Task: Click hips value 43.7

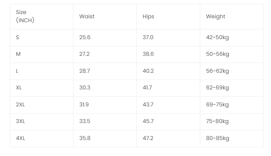Action: click(x=148, y=105)
